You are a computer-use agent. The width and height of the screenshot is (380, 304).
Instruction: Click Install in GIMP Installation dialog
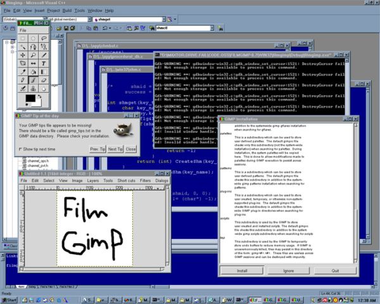242,270
